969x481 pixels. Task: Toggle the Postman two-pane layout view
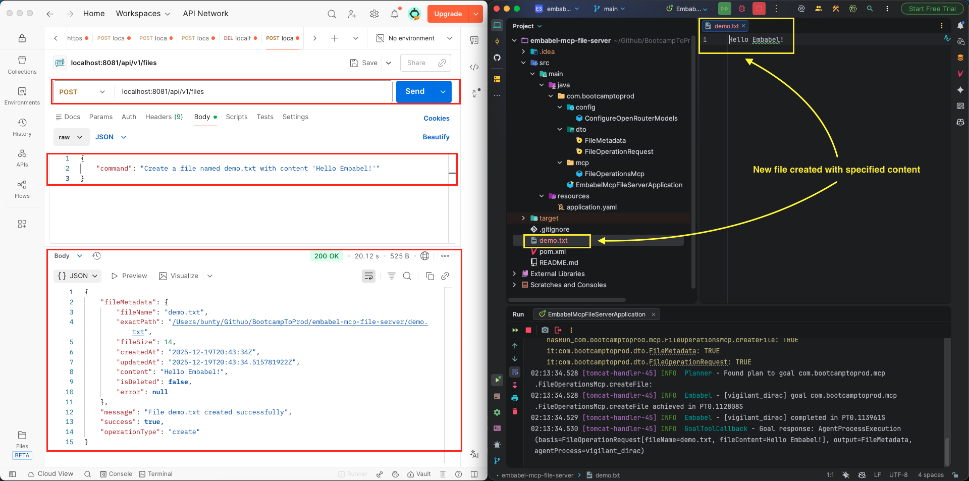pyautogui.click(x=474, y=474)
